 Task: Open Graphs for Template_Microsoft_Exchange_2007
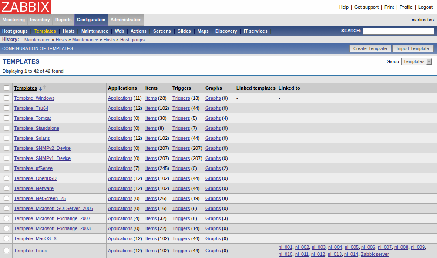point(213,218)
